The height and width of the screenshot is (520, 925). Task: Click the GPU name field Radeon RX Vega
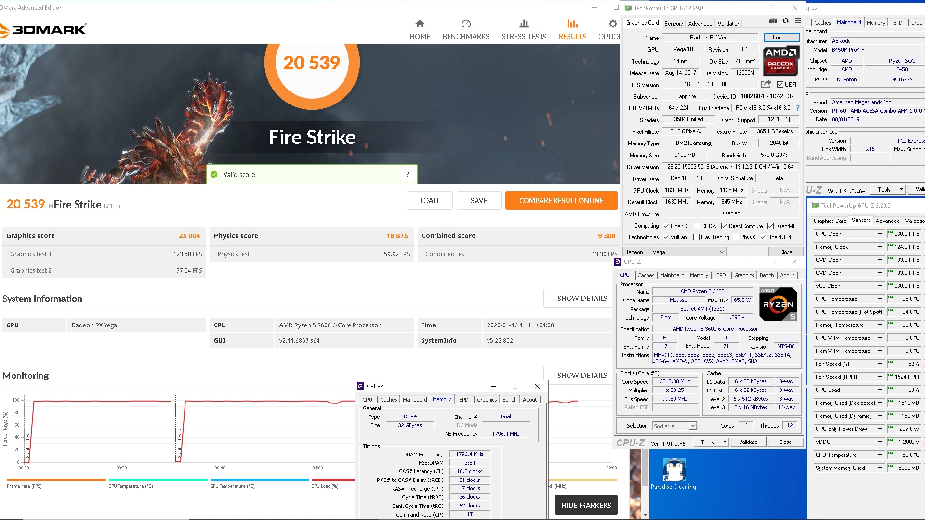point(710,38)
